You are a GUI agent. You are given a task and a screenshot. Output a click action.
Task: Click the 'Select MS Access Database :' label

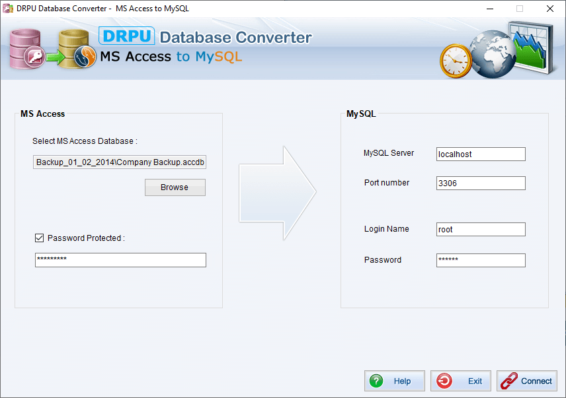[85, 141]
